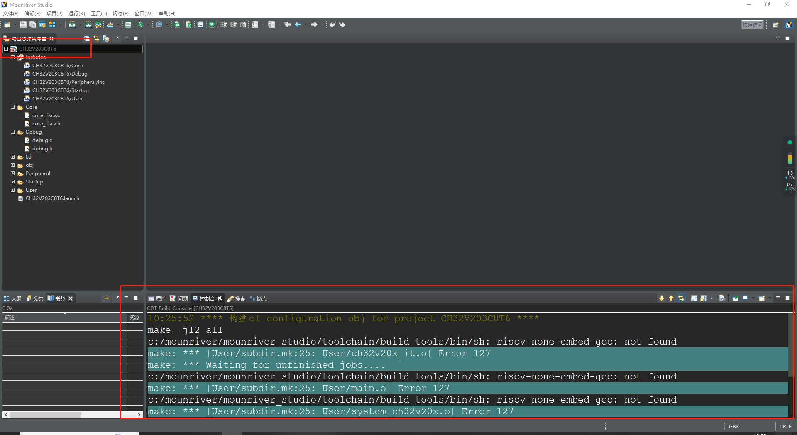Collapse the Debug folder

tap(12, 132)
